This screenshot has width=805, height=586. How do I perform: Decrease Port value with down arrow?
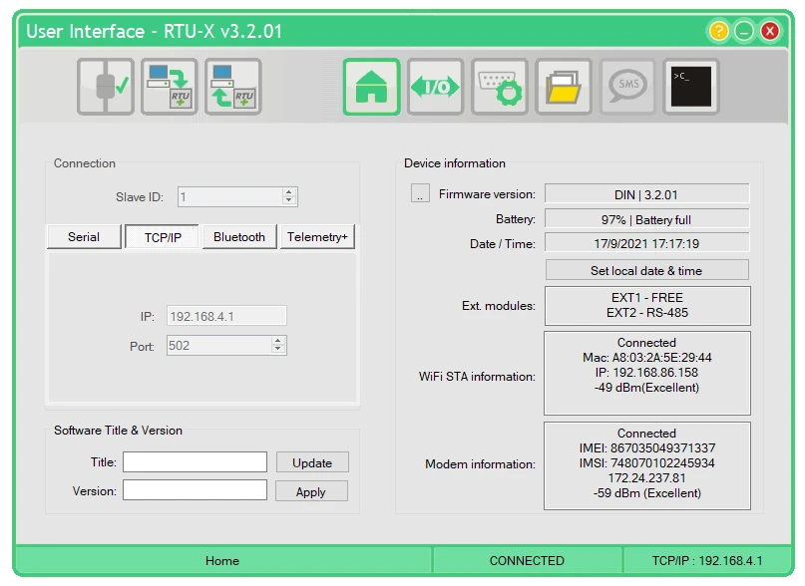click(277, 350)
